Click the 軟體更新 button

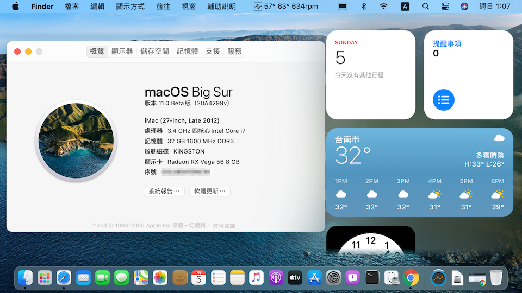click(210, 192)
